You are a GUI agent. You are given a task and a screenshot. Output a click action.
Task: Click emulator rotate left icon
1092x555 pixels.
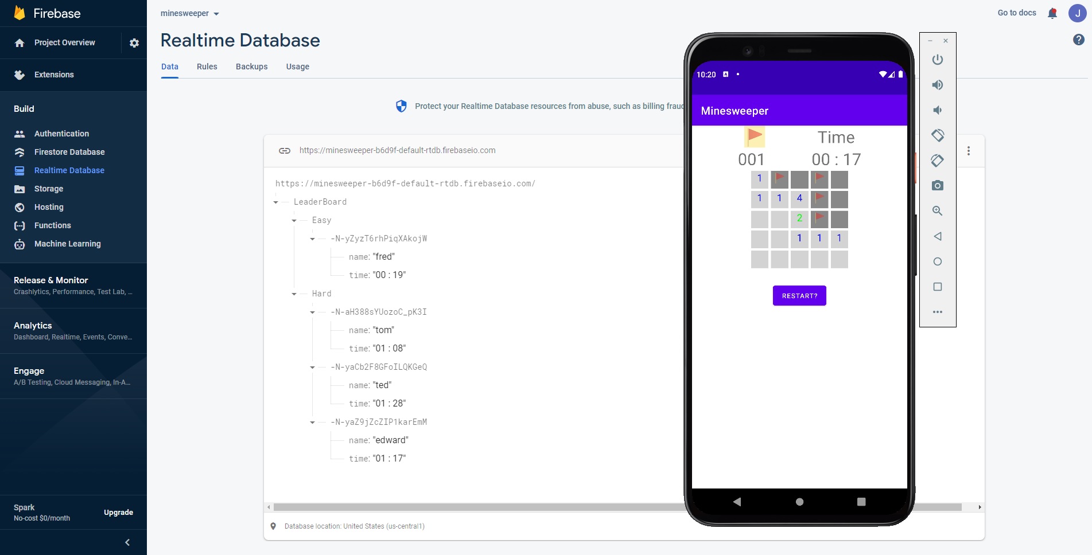pos(938,135)
